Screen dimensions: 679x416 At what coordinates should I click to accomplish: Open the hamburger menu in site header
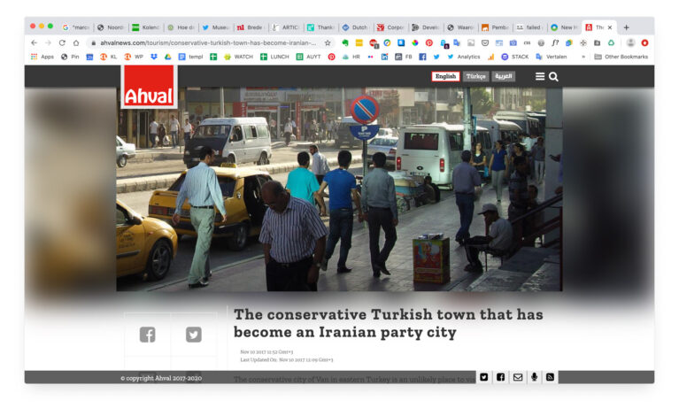(x=540, y=77)
